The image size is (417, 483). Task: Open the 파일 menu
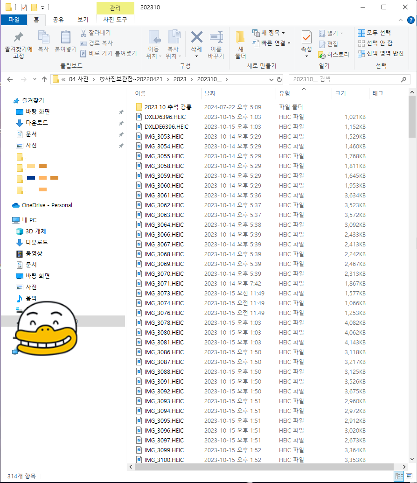(15, 20)
